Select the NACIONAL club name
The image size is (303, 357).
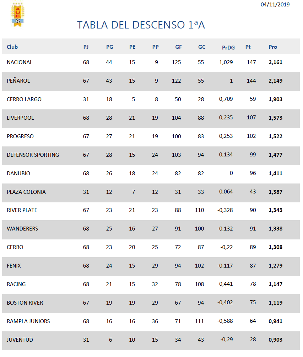(x=20, y=62)
